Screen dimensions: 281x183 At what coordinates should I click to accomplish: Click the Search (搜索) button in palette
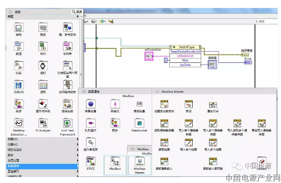(77, 12)
